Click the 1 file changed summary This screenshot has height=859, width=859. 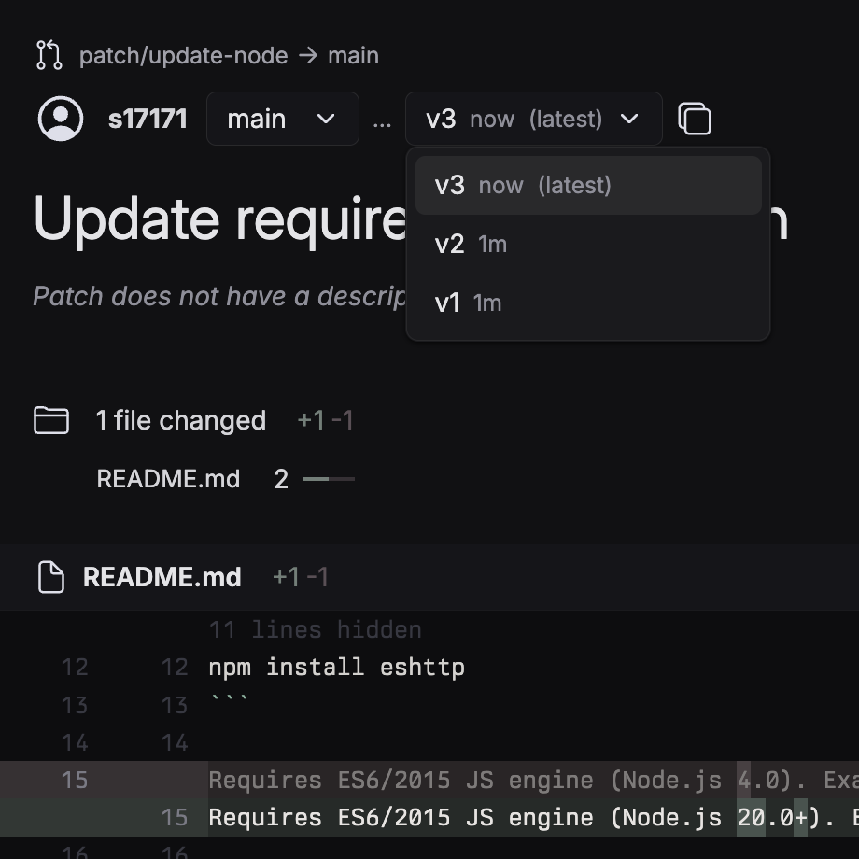(180, 420)
